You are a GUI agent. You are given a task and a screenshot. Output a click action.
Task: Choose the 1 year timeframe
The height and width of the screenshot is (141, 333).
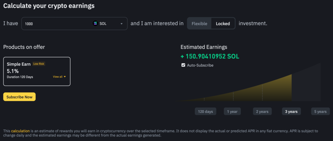(x=232, y=112)
